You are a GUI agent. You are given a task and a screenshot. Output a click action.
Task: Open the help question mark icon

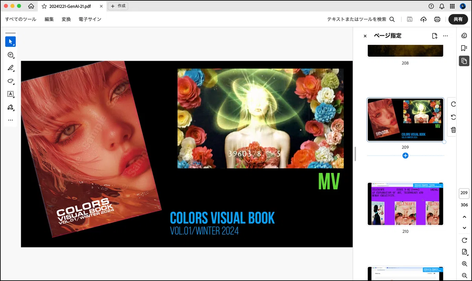click(431, 6)
